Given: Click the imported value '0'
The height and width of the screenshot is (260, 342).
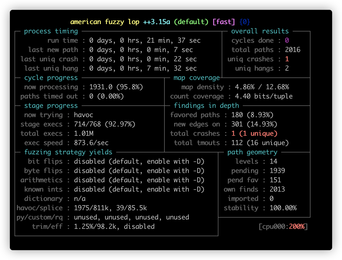Looking at the screenshot, I should [272, 199].
